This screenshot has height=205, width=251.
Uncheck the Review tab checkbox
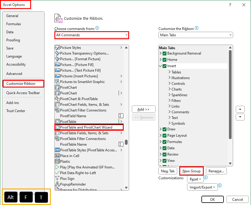[164, 154]
